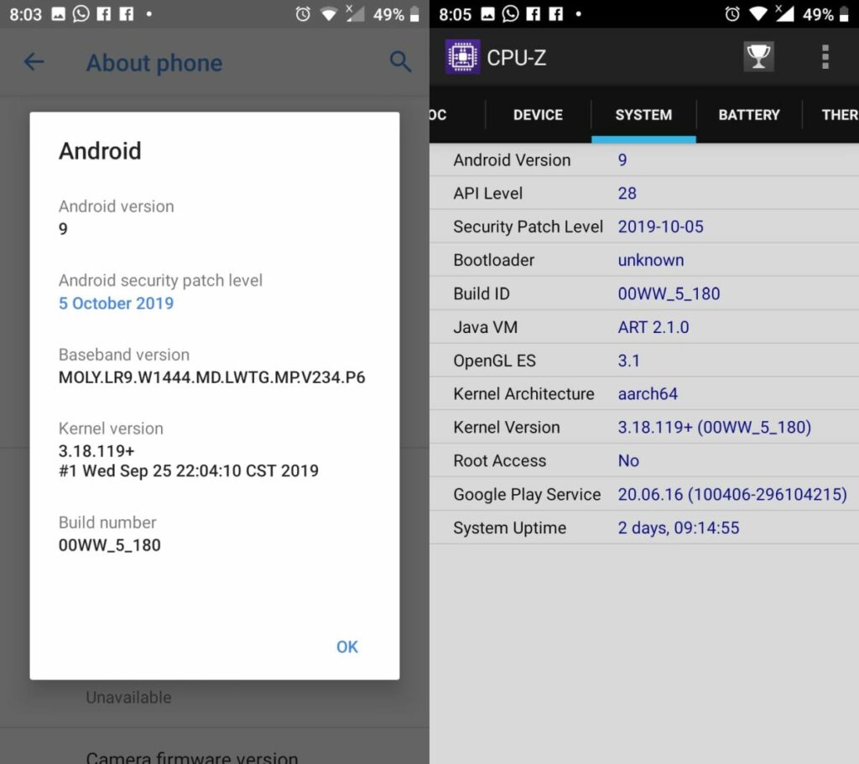Image resolution: width=859 pixels, height=764 pixels.
Task: Tap the screenshot notification icon
Action: tap(57, 13)
